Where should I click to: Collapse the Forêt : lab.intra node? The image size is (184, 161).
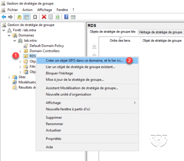[x=4, y=30]
